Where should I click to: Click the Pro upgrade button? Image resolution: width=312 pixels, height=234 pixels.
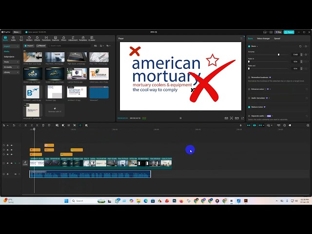click(278, 32)
